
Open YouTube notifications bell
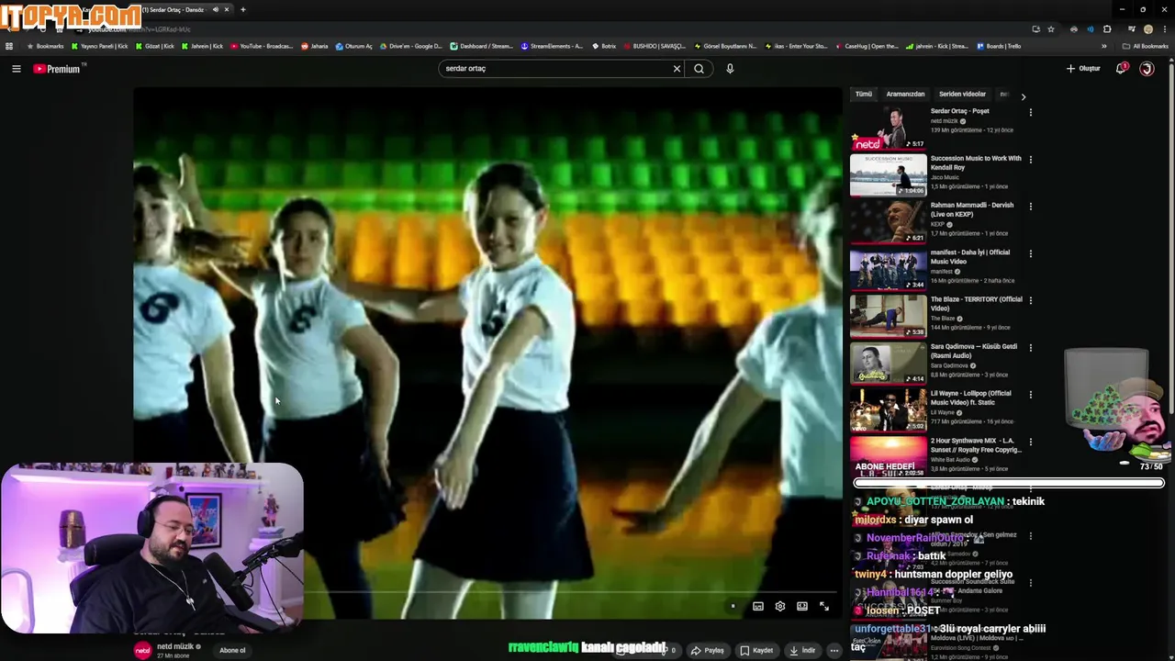pyautogui.click(x=1121, y=69)
